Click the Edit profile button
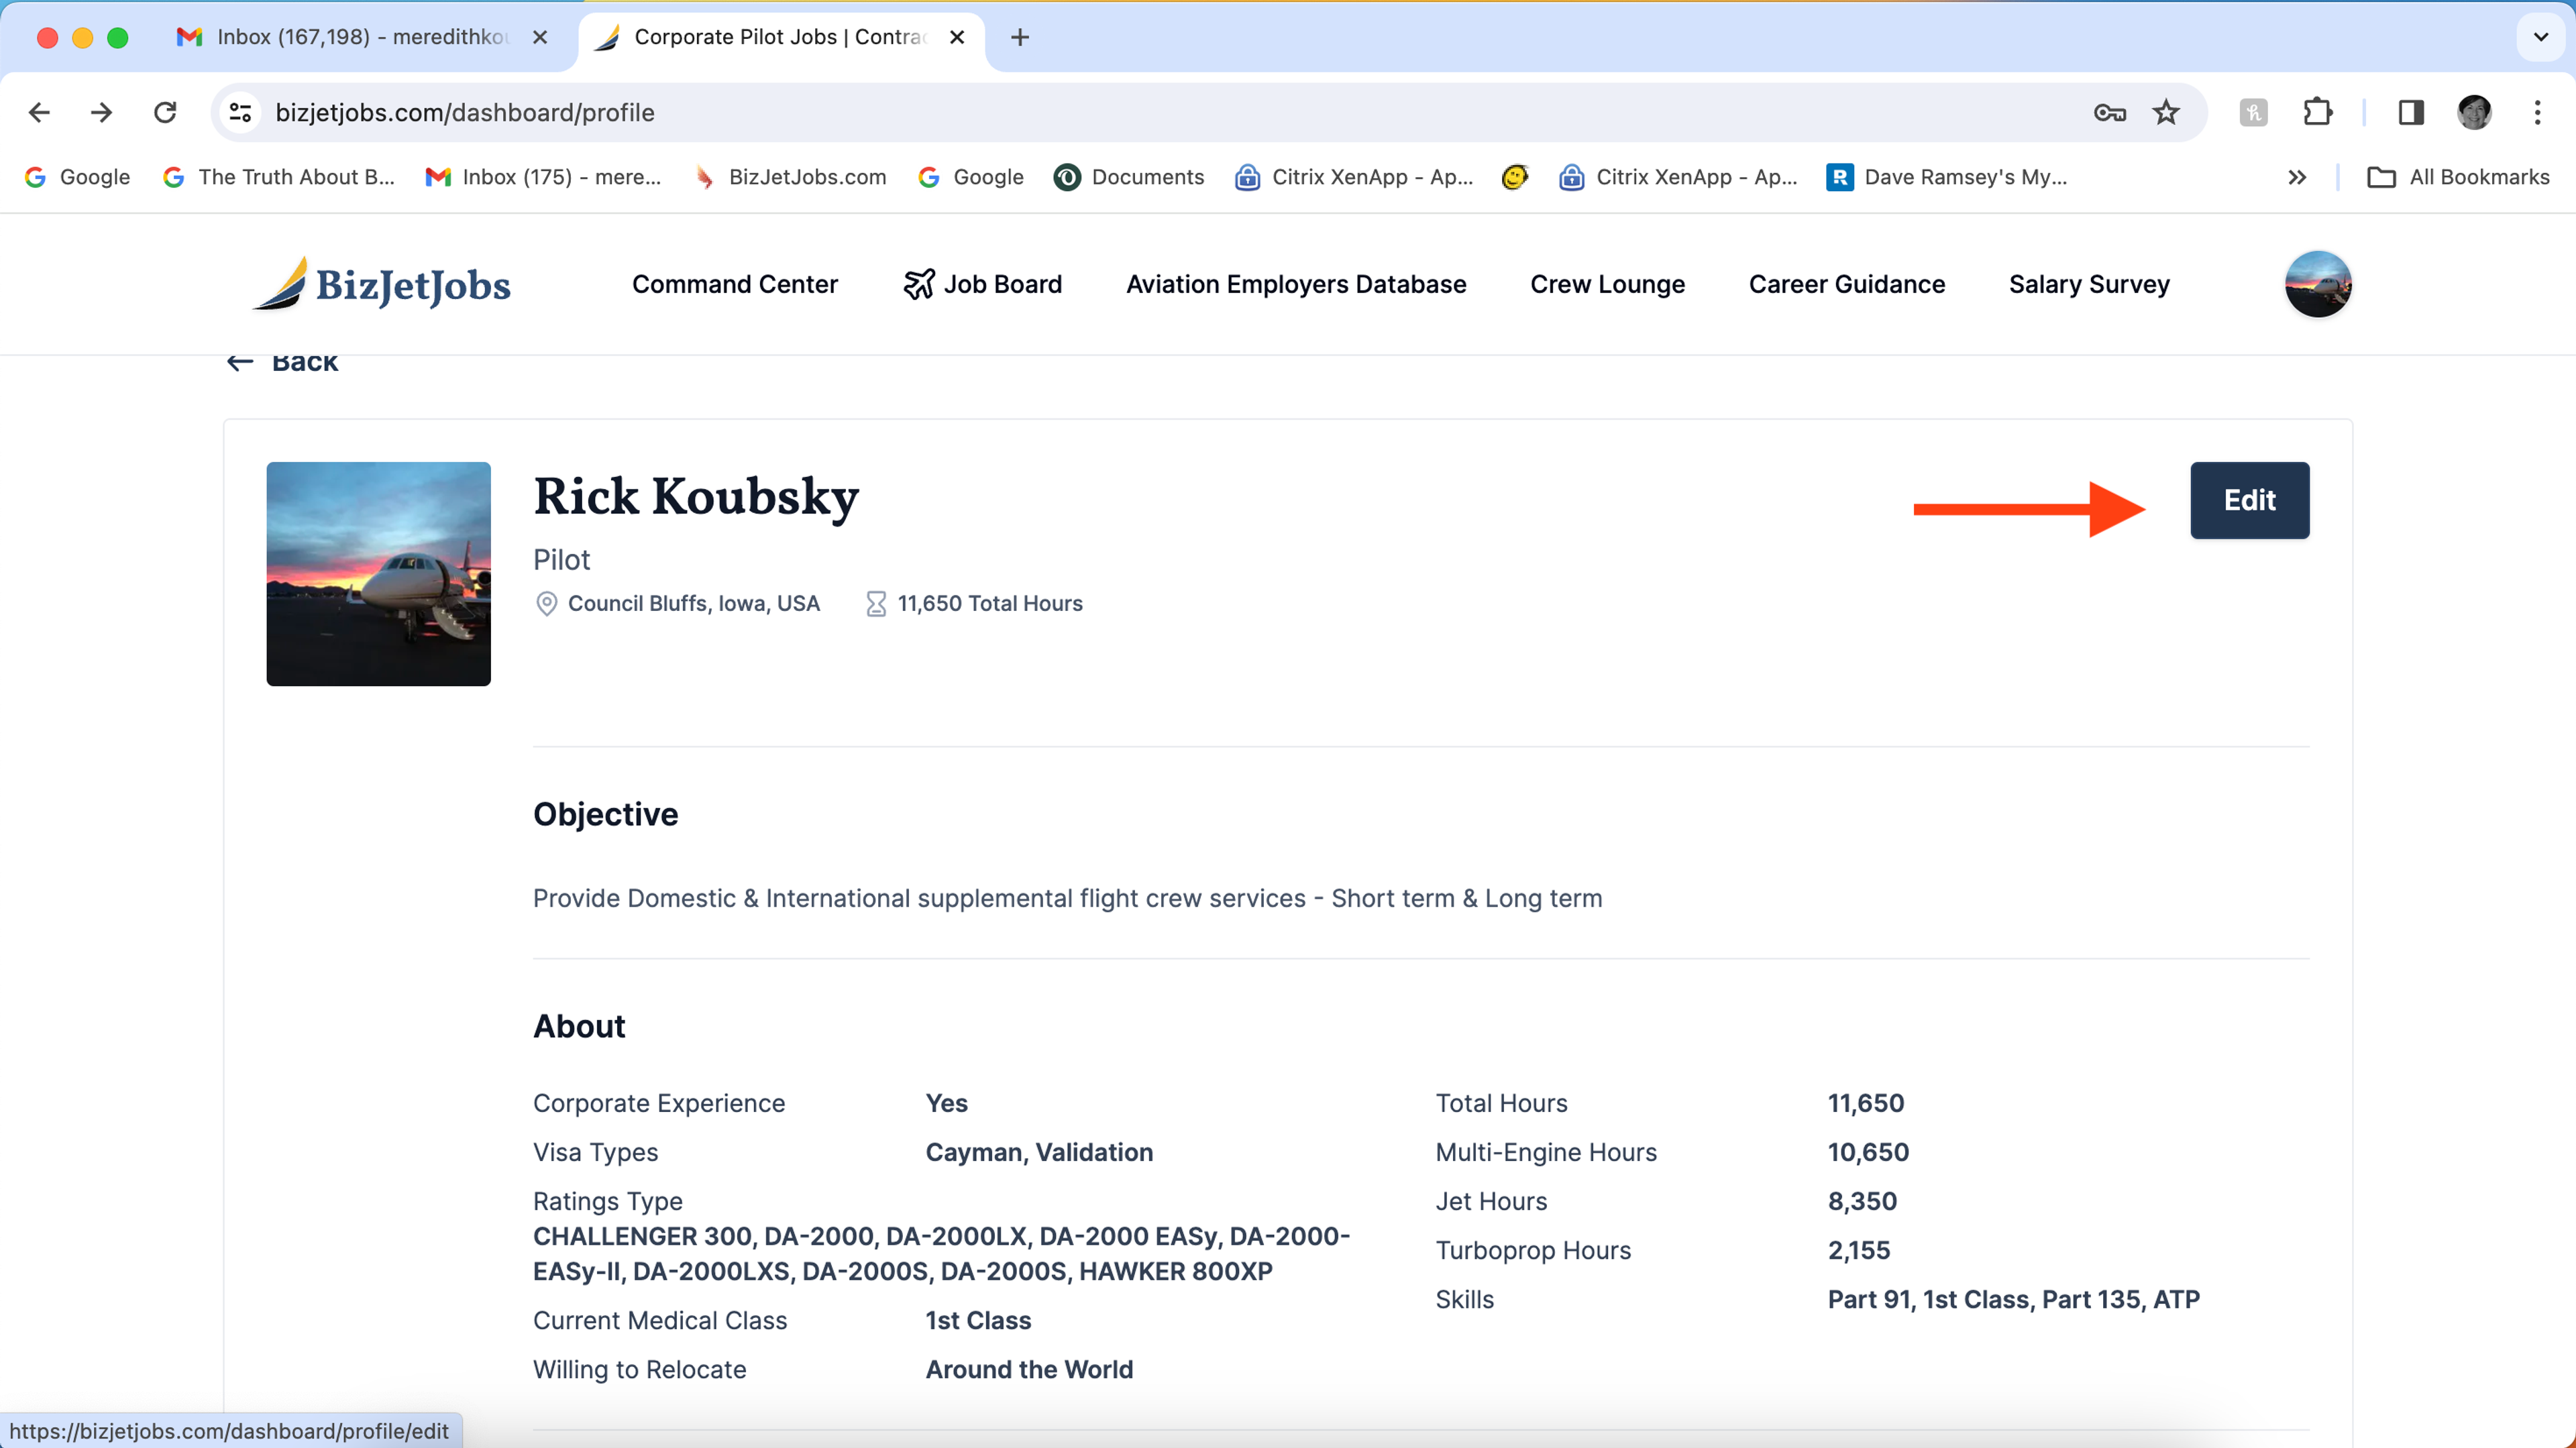 2249,500
